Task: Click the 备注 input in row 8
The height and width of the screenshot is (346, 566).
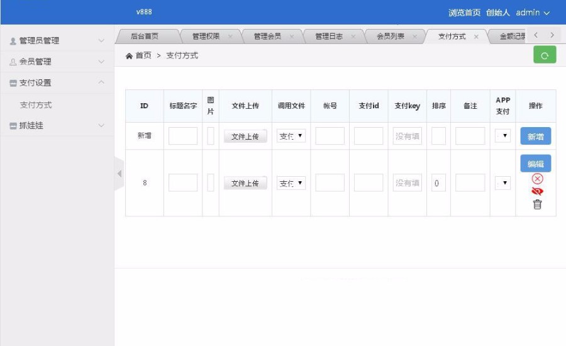Action: tap(470, 183)
